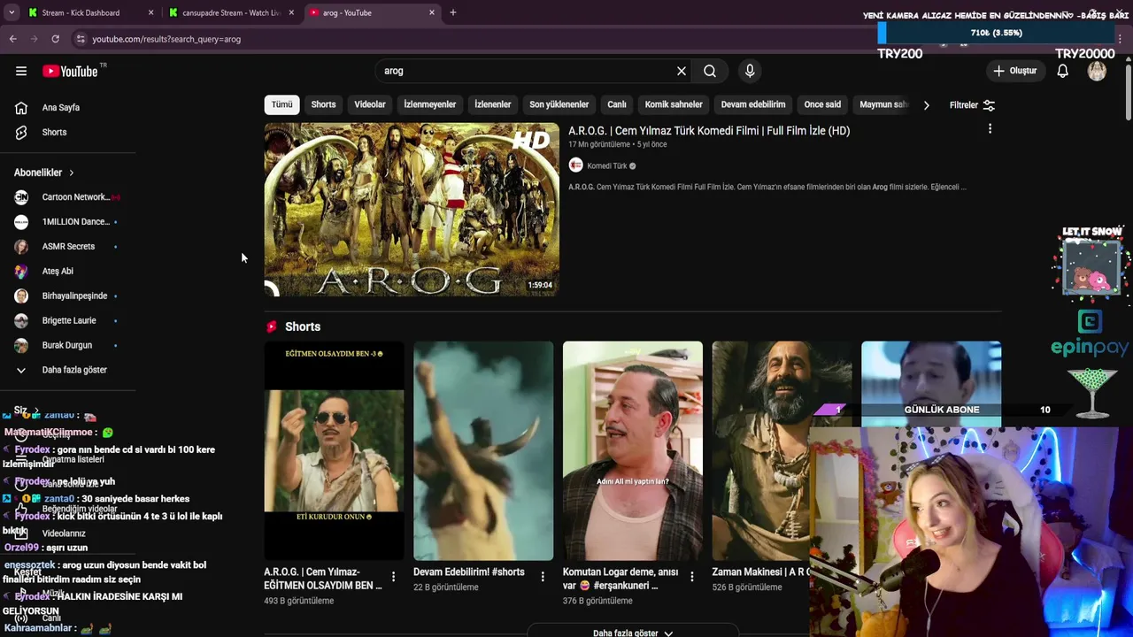Open the Shorts icon in the sidebar
The height and width of the screenshot is (637, 1133).
(x=21, y=133)
